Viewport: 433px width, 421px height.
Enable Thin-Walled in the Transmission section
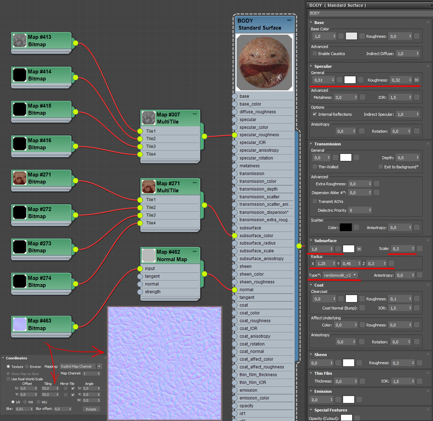[315, 167]
